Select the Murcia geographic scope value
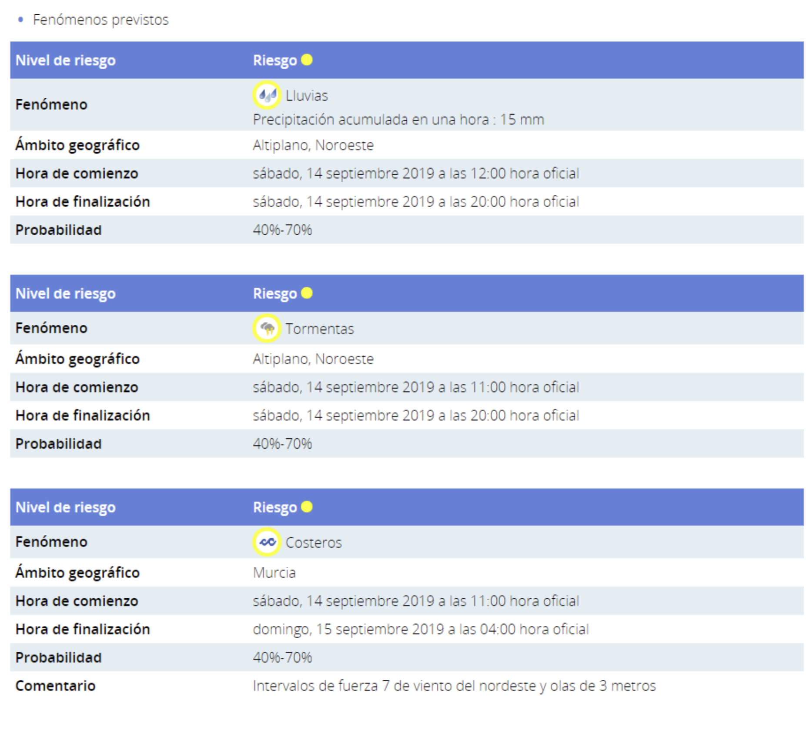 [x=274, y=573]
